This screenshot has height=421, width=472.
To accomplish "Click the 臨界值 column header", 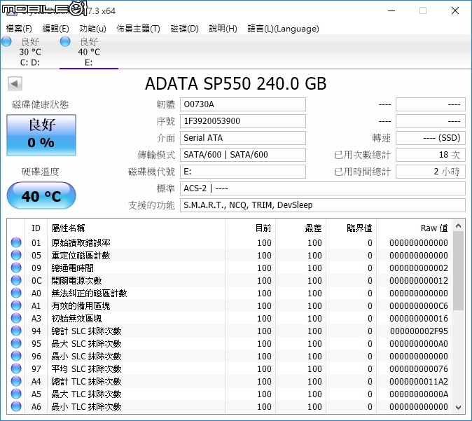I will coord(352,228).
